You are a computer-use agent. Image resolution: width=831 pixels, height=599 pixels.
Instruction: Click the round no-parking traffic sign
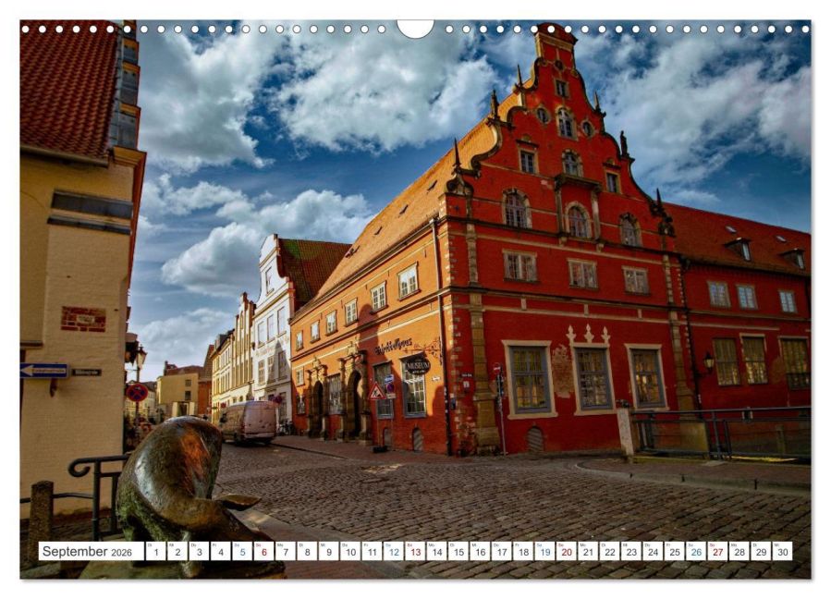(x=137, y=392)
